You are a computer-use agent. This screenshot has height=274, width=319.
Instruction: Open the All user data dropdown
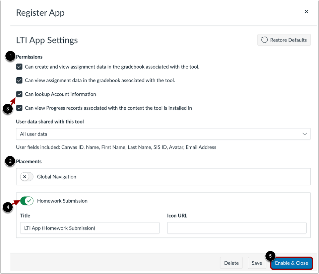163,134
